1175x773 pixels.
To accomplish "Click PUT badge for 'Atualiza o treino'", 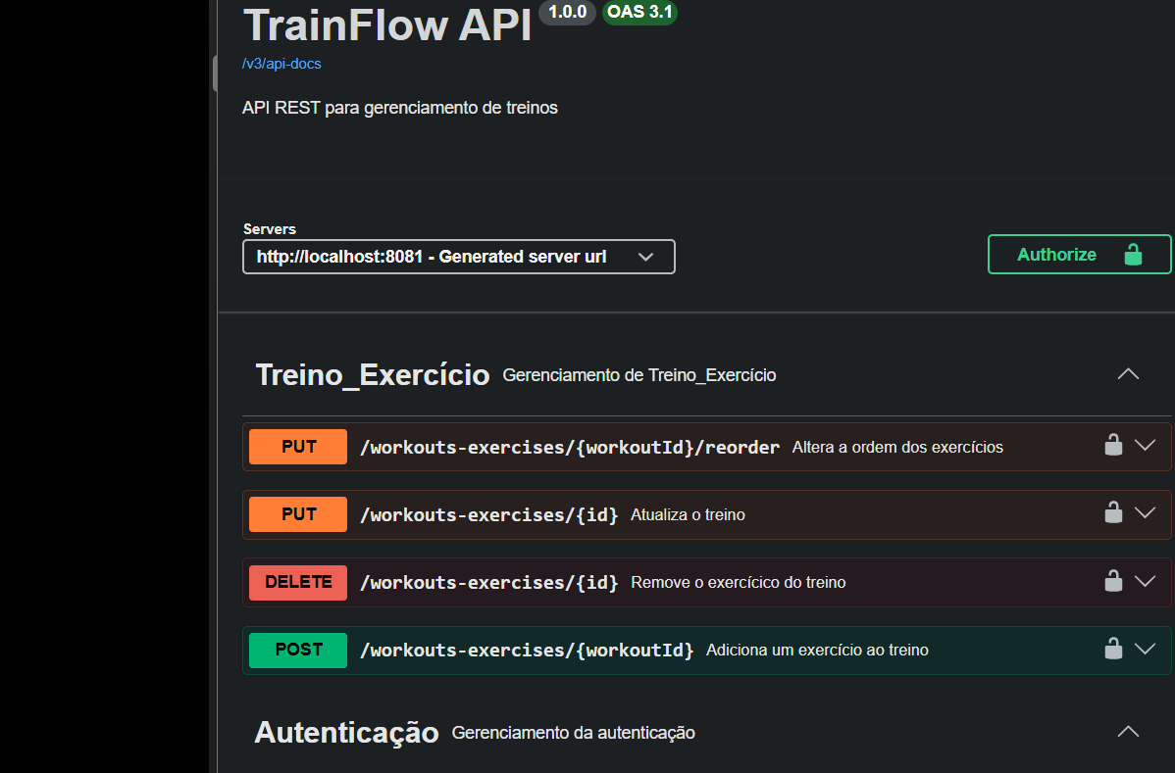I will click(x=298, y=514).
